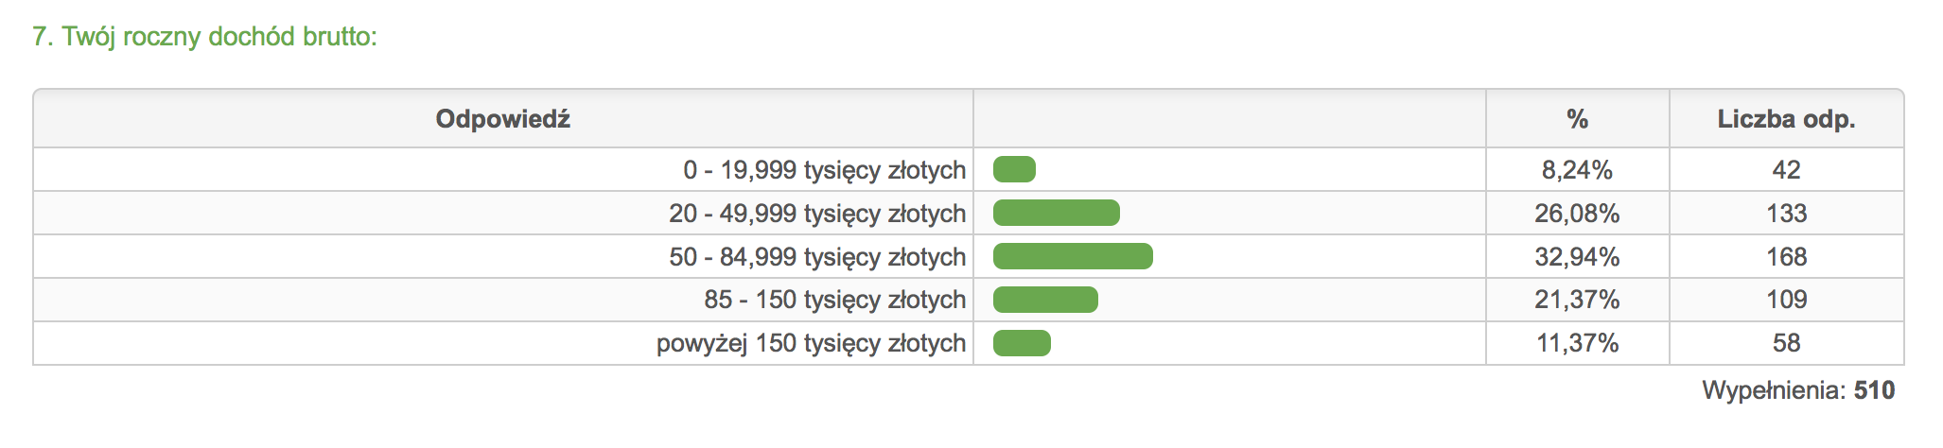The height and width of the screenshot is (448, 1943).
Task: Click the "Wypełnienia: 510" total text
Action: click(x=1797, y=390)
